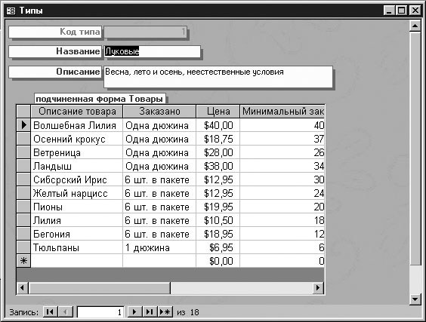This screenshot has width=426, height=322.
Task: Click the form icon in title bar
Action: (11, 11)
